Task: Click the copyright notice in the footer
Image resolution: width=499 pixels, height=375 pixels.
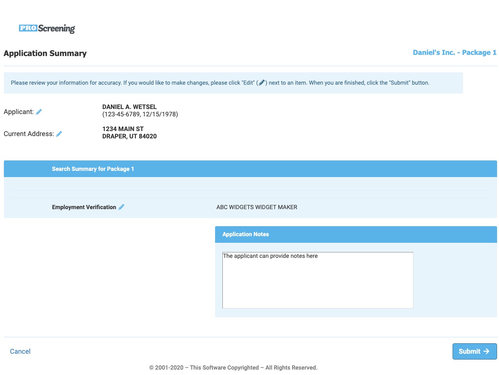Action: click(233, 368)
